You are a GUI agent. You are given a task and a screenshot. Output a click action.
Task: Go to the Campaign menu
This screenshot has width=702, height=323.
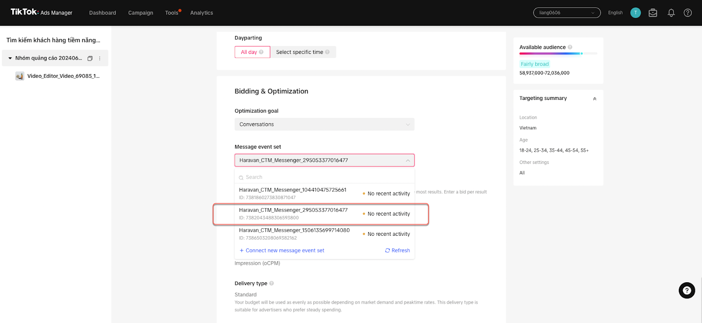[140, 13]
